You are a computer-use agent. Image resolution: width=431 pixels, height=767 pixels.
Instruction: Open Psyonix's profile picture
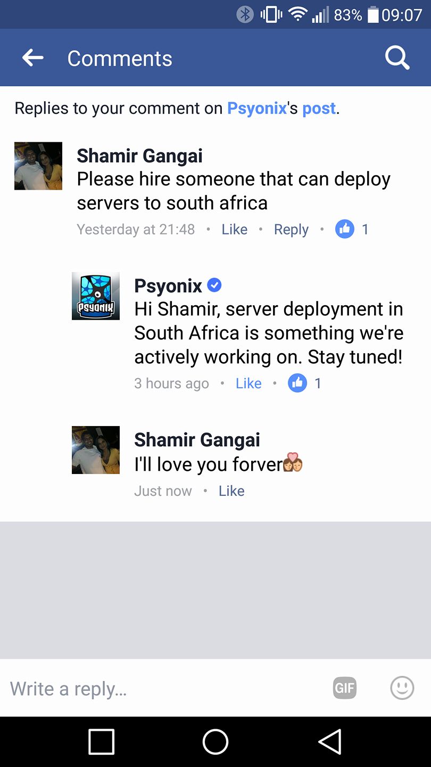[x=96, y=296]
